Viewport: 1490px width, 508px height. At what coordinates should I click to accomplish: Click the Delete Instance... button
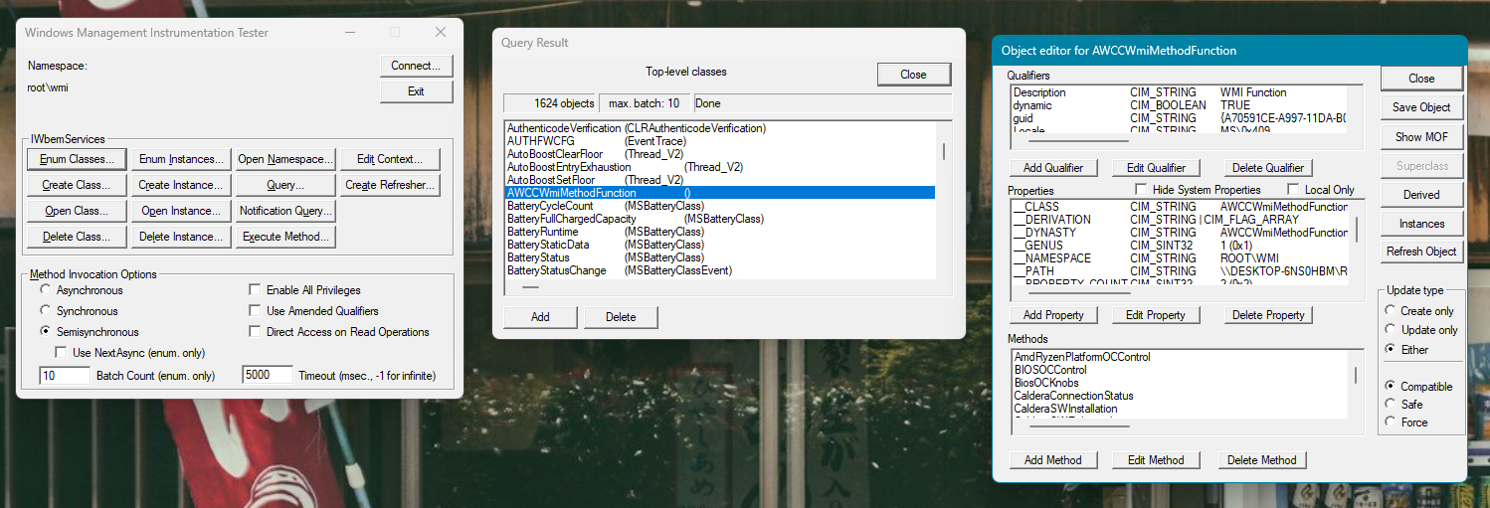(181, 237)
